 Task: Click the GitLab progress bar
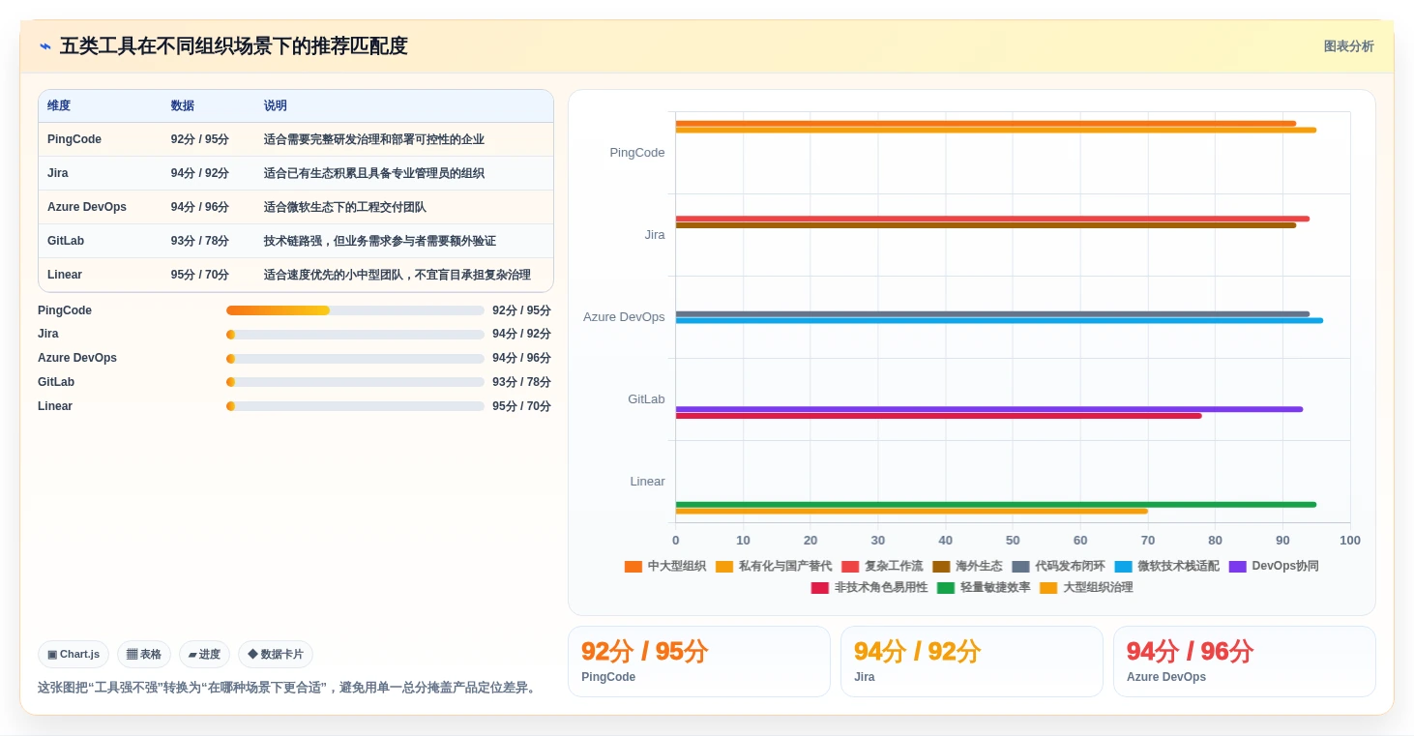[x=355, y=382]
